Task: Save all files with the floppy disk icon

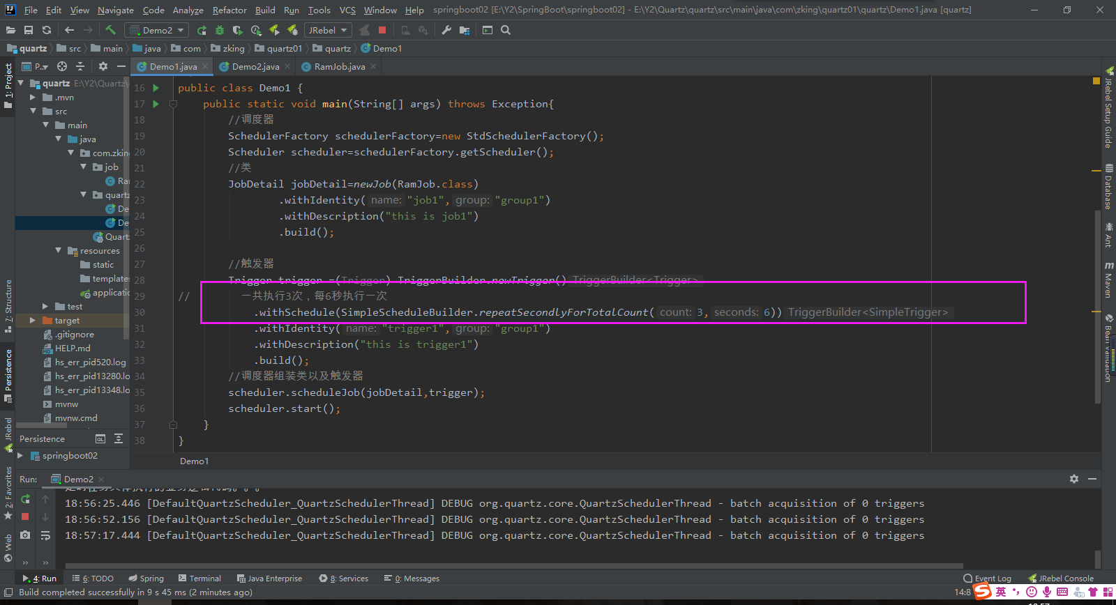Action: click(x=29, y=30)
